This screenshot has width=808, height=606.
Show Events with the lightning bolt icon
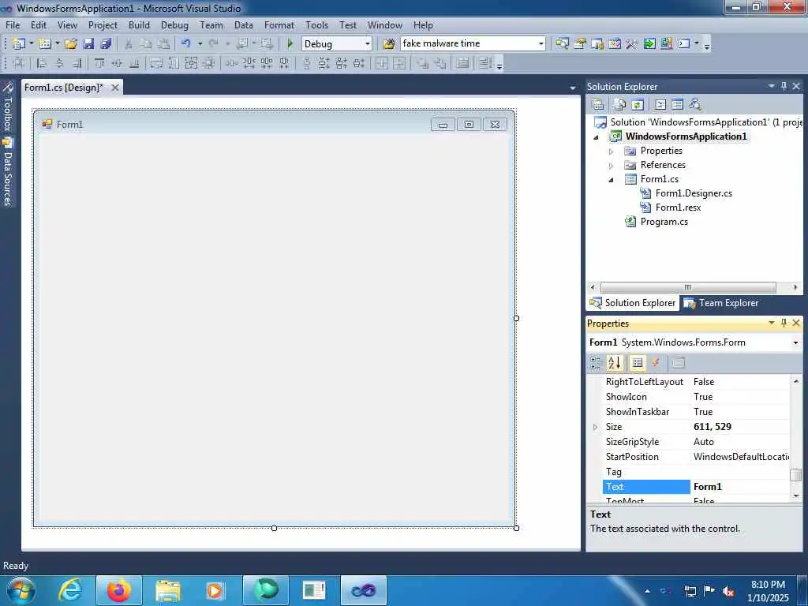pos(656,363)
